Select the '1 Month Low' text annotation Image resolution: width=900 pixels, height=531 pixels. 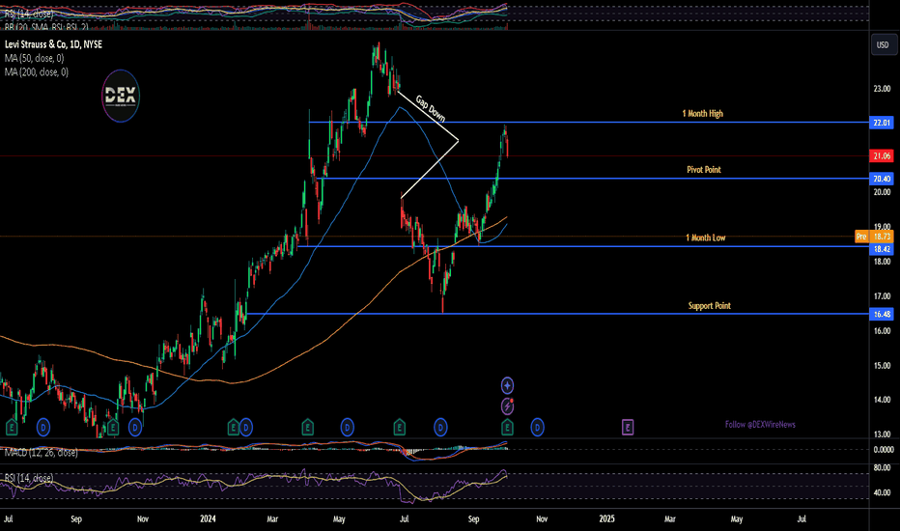[x=706, y=238]
